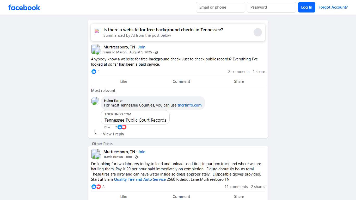Focus the Password input field
The width and height of the screenshot is (356, 200).
click(x=271, y=7)
